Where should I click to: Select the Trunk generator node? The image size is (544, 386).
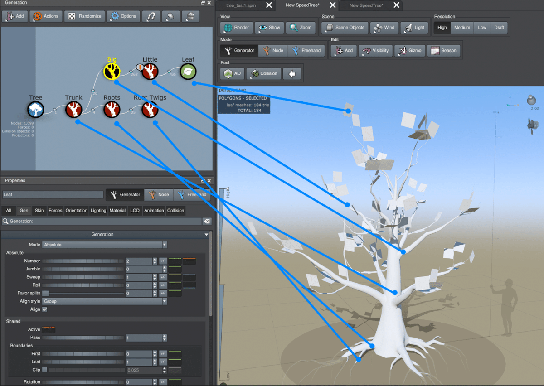73,110
